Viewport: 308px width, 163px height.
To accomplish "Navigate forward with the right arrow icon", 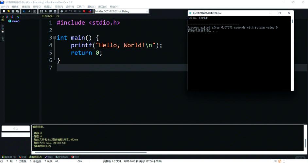I will pos(29,11).
